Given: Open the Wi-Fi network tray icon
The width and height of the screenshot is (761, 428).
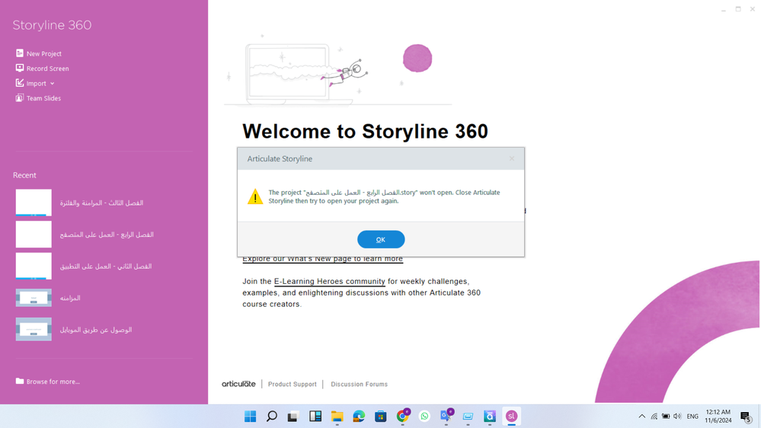Looking at the screenshot, I should 654,416.
